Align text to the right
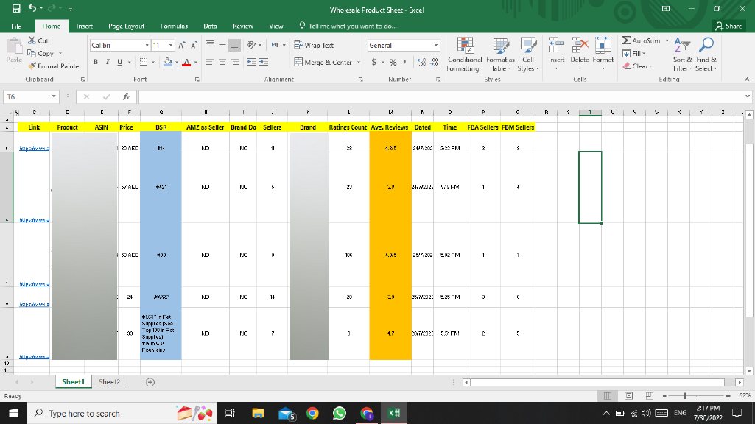Viewport: 755px width, 424px height. click(234, 62)
